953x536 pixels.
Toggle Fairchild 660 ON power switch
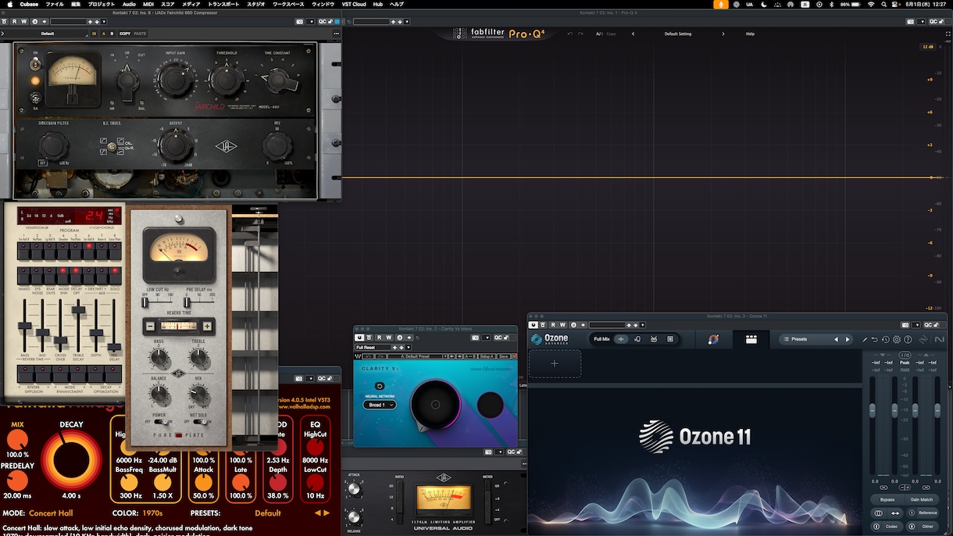34,63
